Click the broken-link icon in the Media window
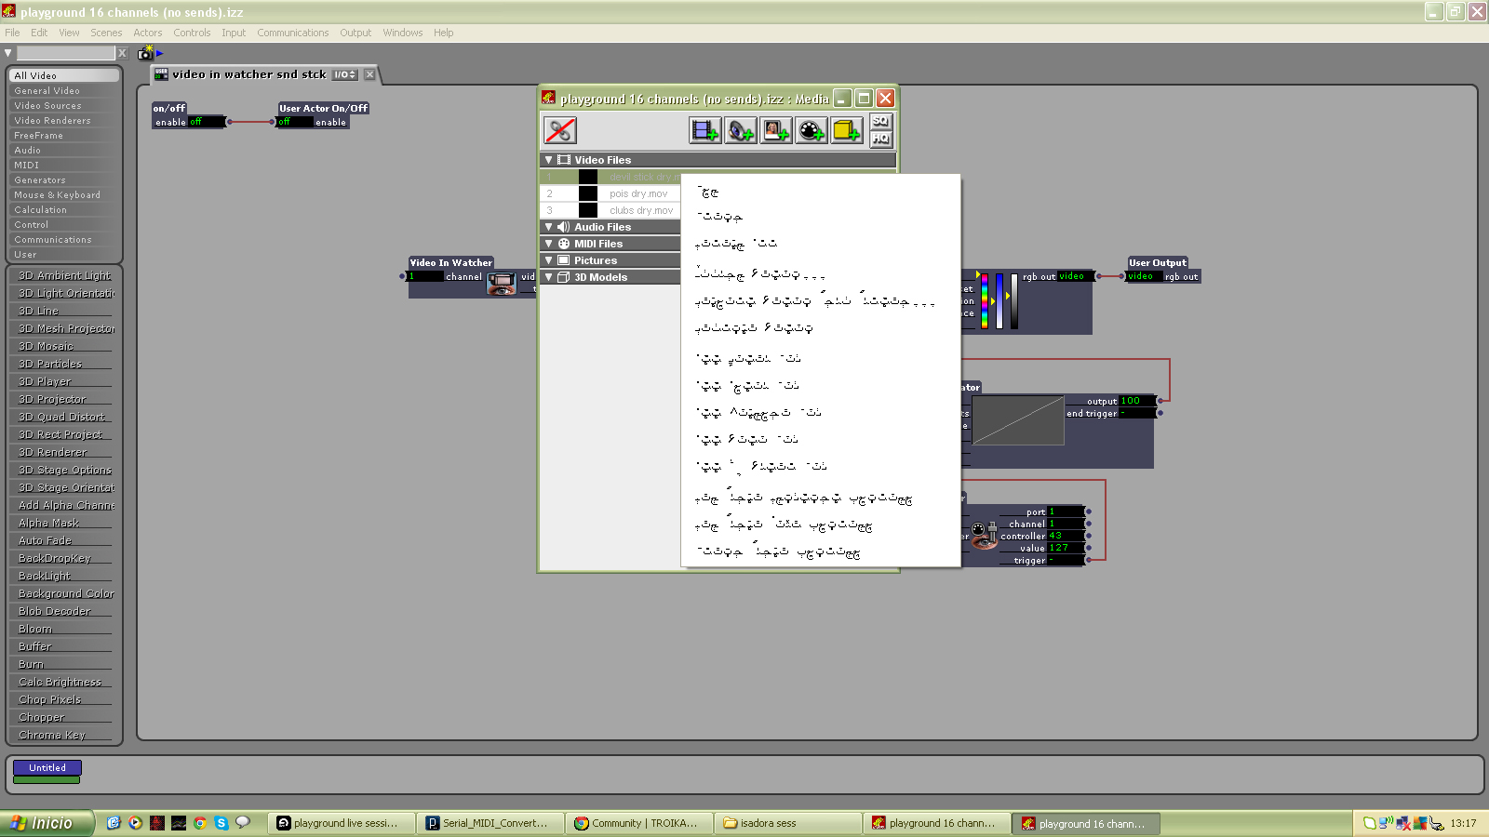 [560, 130]
